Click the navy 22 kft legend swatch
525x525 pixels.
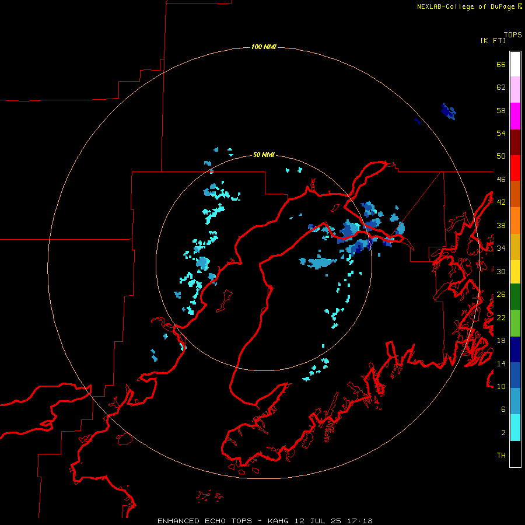(x=515, y=349)
